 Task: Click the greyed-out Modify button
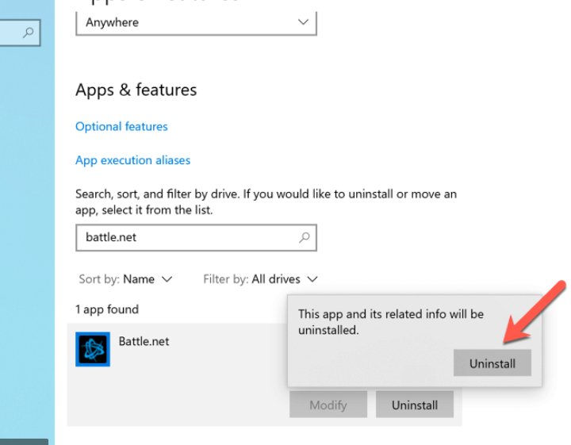pos(328,405)
